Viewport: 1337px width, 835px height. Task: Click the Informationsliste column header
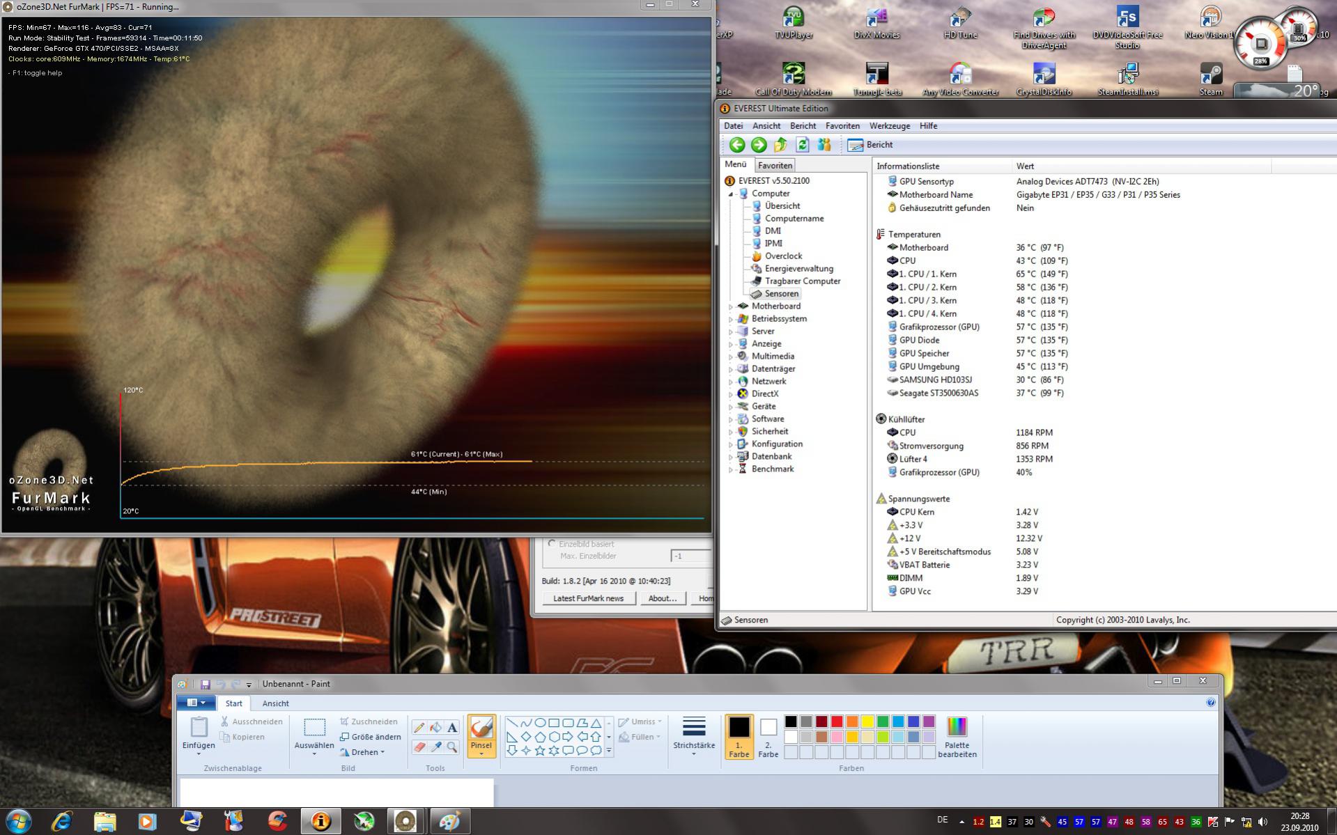click(x=942, y=166)
